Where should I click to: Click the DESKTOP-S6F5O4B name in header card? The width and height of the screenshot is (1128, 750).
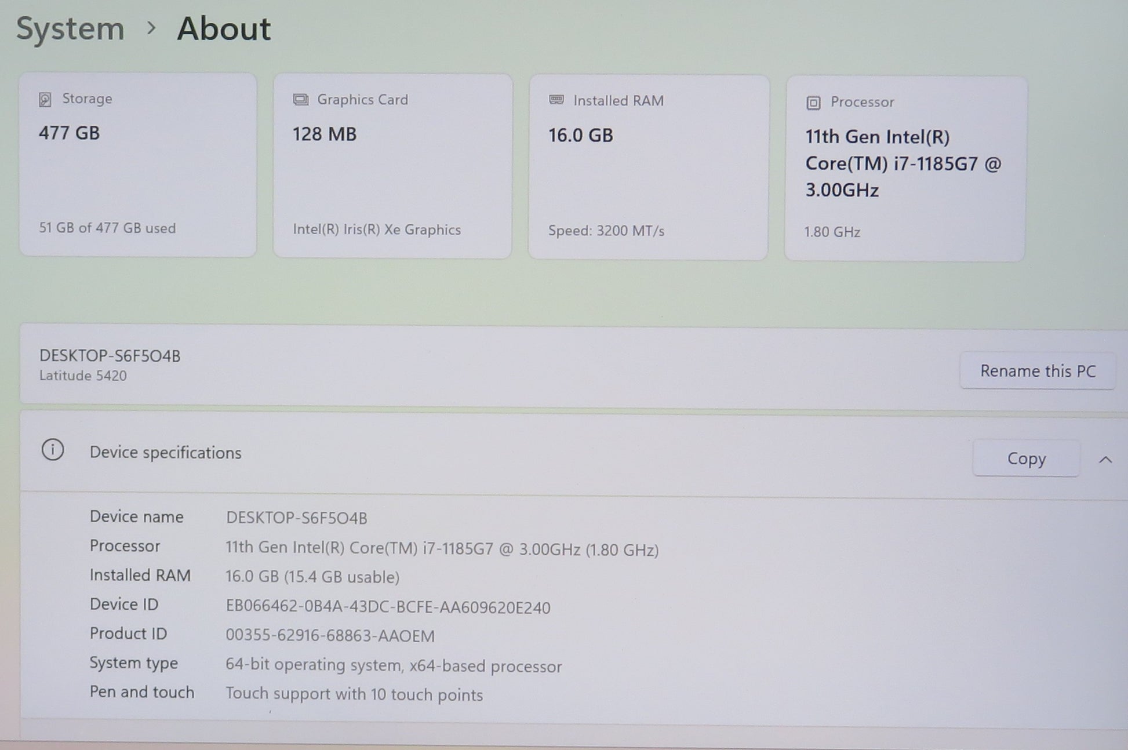pyautogui.click(x=110, y=356)
